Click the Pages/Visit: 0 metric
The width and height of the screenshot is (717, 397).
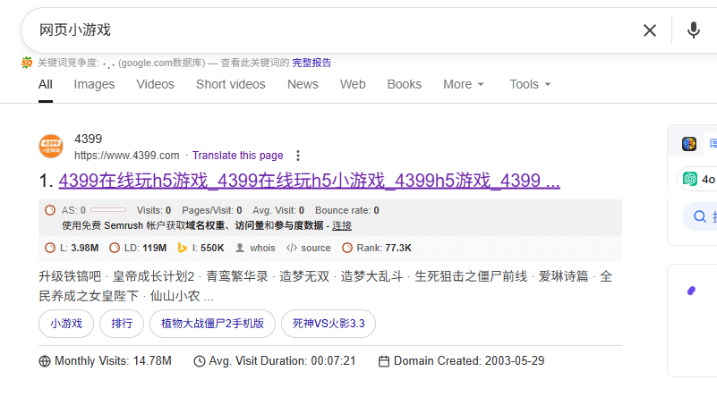(212, 210)
